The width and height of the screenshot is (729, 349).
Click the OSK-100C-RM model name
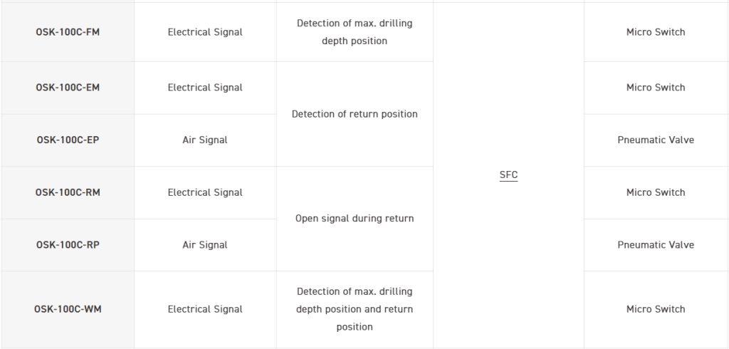pyautogui.click(x=68, y=192)
